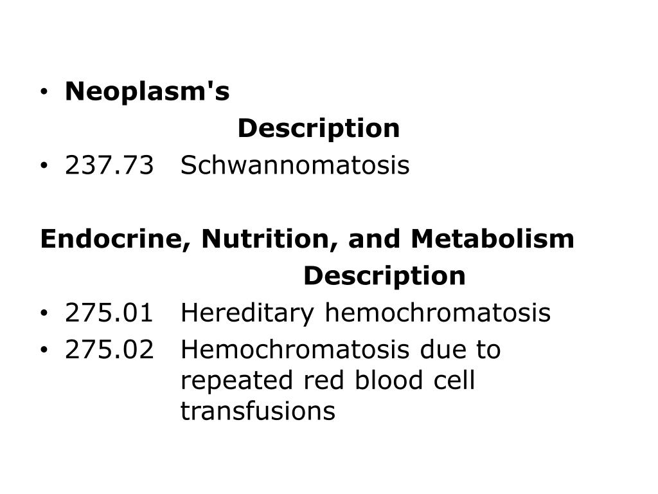Select the bullet point before Neoplasm's
The image size is (658, 494).
coord(44,91)
